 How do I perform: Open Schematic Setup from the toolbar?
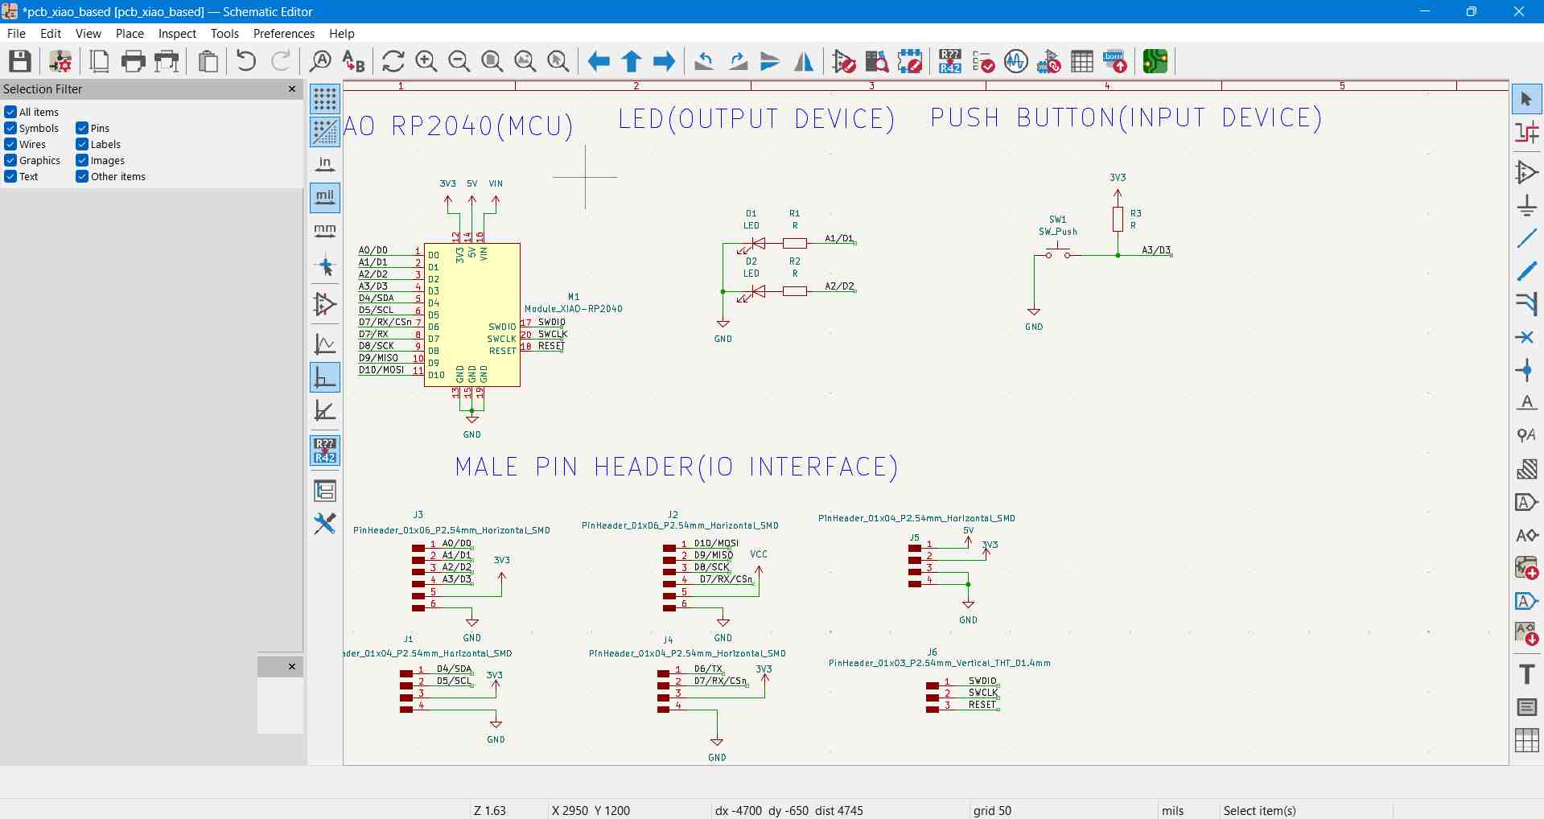(60, 61)
